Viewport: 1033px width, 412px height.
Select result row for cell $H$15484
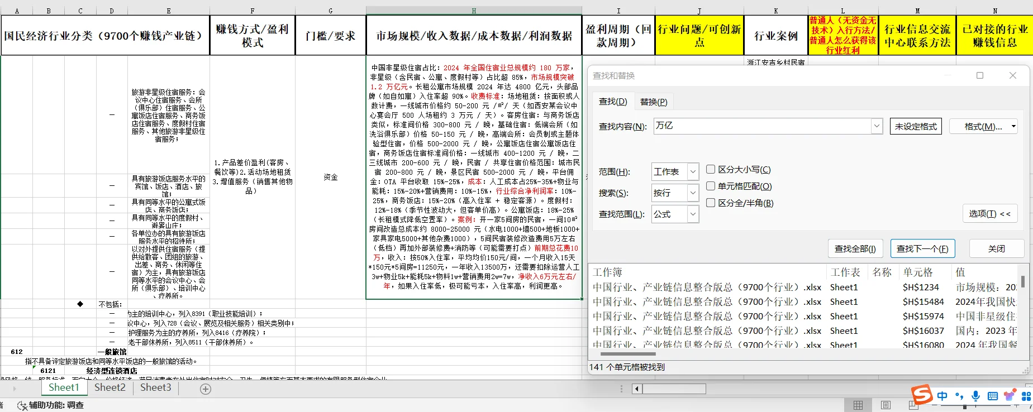pos(804,302)
